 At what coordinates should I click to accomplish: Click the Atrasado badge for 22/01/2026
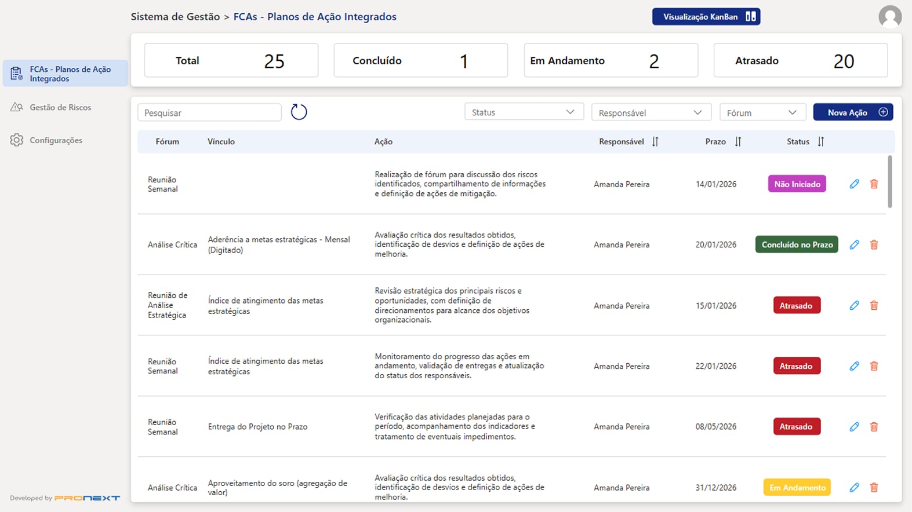[x=797, y=366]
